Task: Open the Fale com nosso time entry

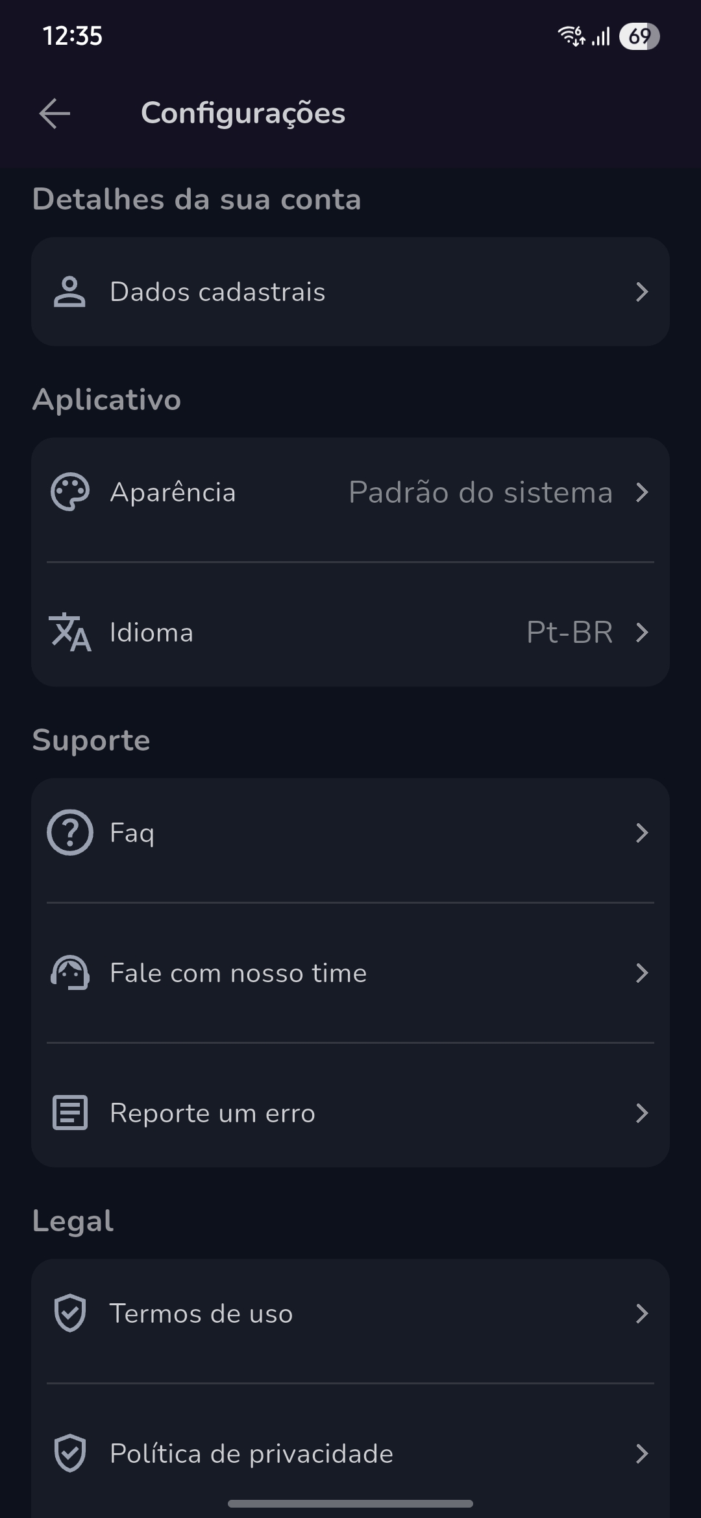Action: pyautogui.click(x=238, y=973)
